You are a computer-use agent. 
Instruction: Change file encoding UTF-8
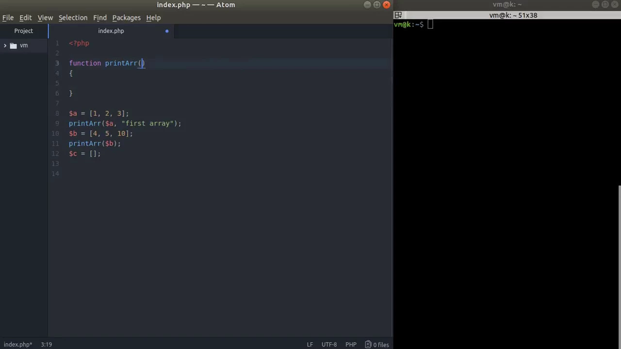coord(329,345)
